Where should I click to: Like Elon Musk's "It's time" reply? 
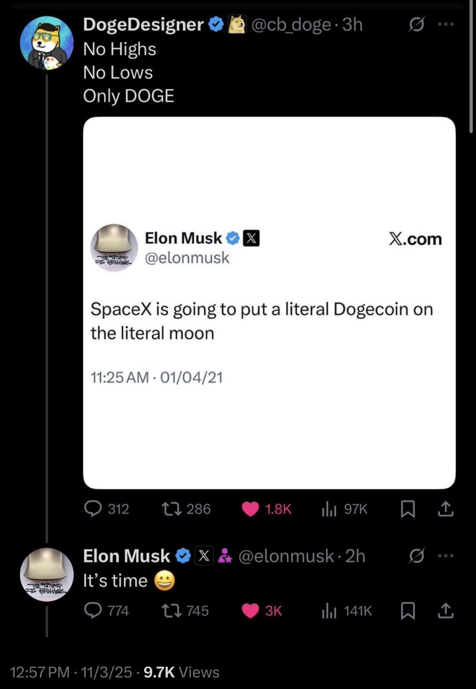click(x=251, y=611)
